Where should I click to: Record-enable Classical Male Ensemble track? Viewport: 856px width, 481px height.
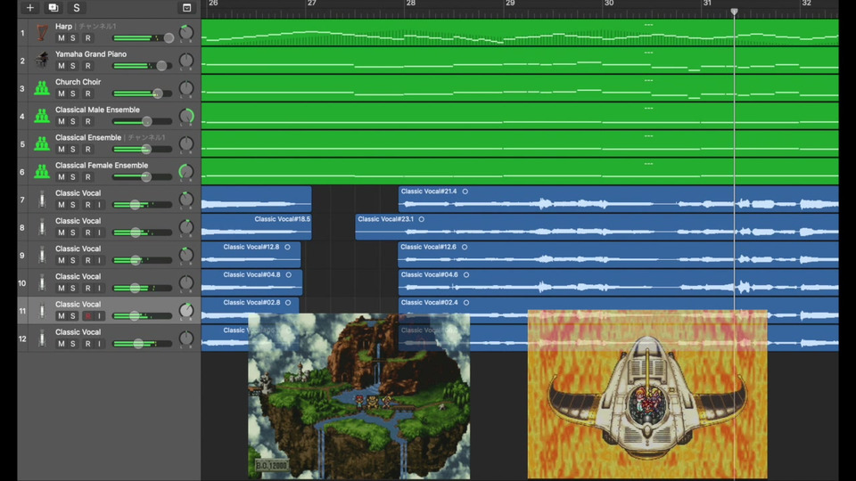click(x=88, y=122)
